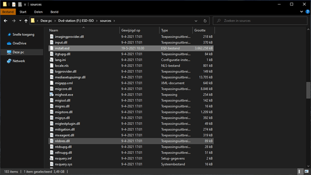Open the Bestand menu
Viewport: 311px width, 175px height.
pyautogui.click(x=8, y=12)
